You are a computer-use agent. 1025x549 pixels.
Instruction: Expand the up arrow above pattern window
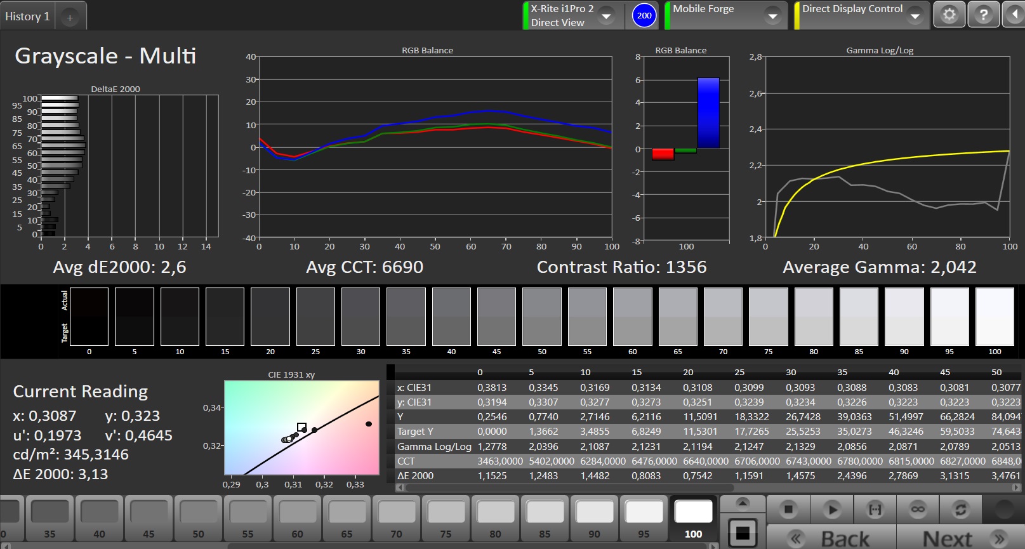743,504
